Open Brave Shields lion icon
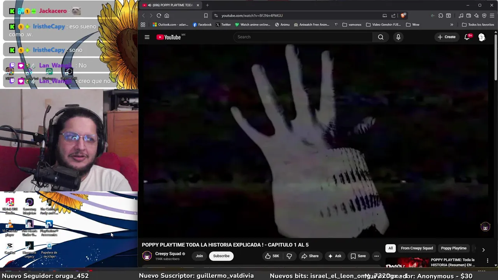 (x=403, y=16)
